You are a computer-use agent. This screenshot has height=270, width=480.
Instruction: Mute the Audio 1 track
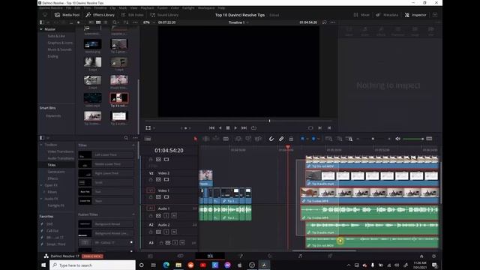pyautogui.click(x=174, y=215)
